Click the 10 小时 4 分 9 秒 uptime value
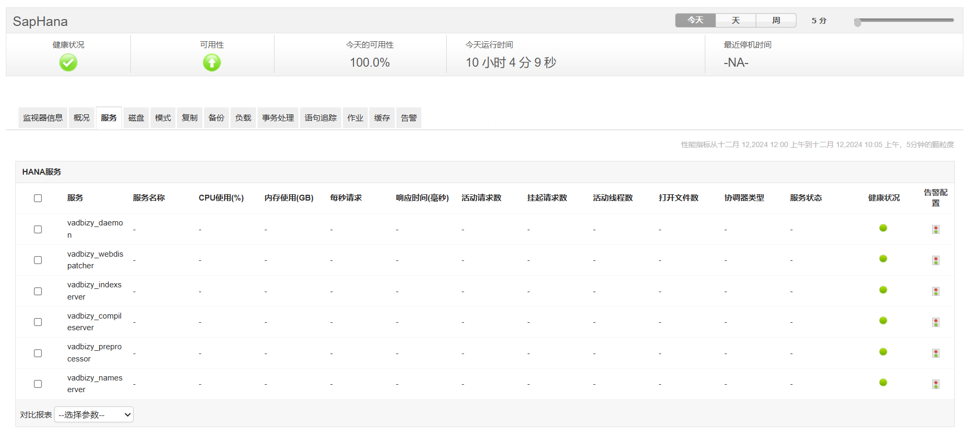 511,62
